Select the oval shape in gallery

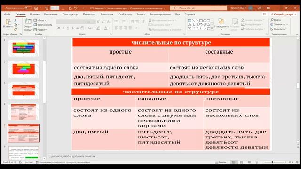[x=205, y=21]
